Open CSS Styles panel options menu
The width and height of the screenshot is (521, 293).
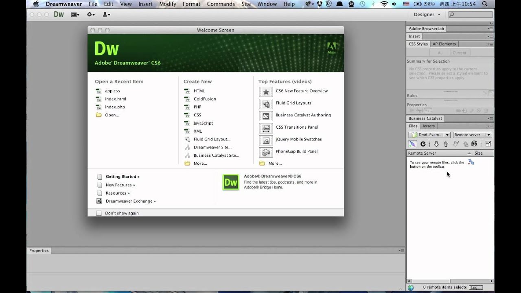coord(490,44)
